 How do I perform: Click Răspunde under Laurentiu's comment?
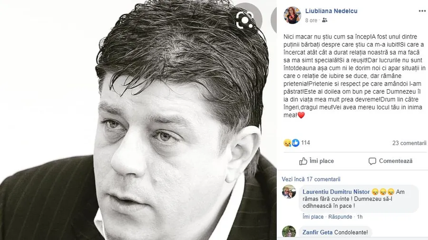pos(340,217)
